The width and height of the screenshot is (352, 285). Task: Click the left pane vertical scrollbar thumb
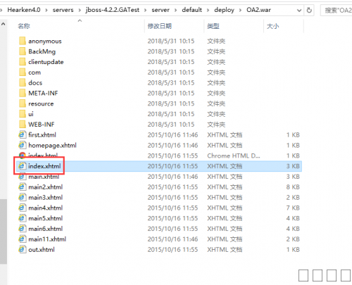(4, 232)
